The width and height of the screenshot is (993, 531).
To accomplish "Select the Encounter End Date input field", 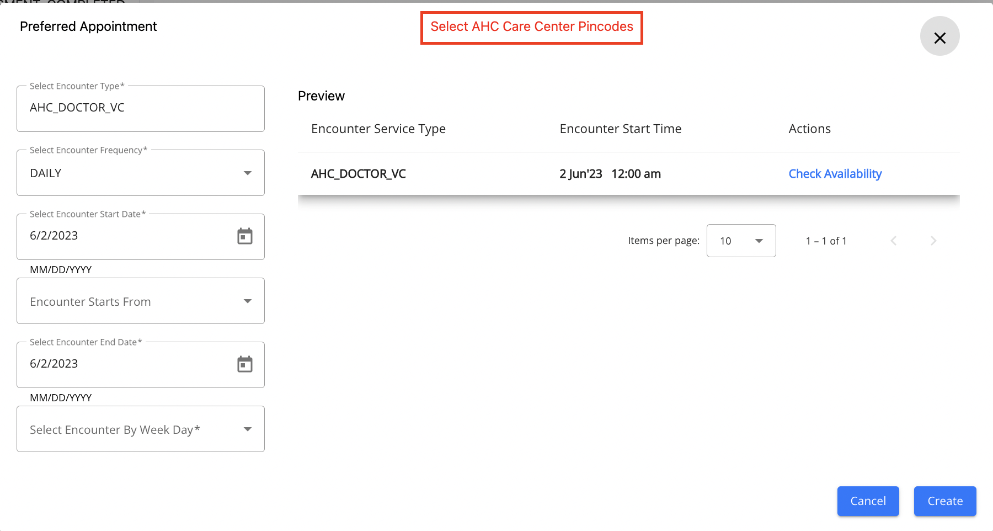I will [x=110, y=364].
